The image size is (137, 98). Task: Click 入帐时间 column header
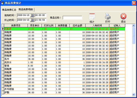tap(97, 25)
